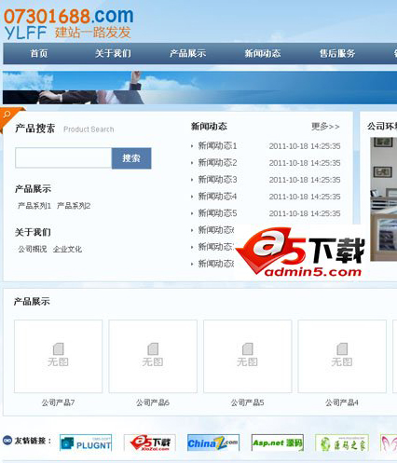Click the 产品搜索 heading text

(x=35, y=129)
